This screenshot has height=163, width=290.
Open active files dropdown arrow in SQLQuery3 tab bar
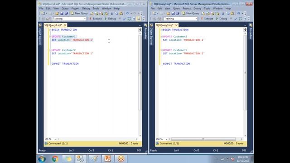[245, 25]
